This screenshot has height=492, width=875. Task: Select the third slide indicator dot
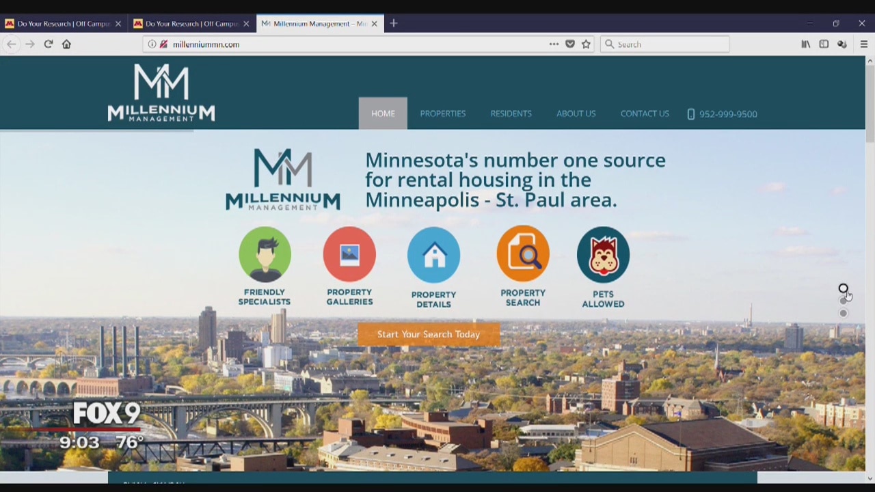pyautogui.click(x=843, y=313)
